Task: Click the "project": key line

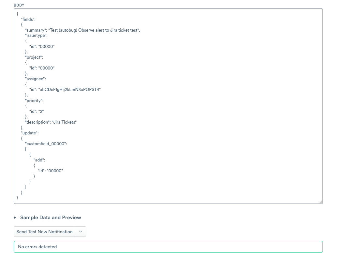Action: pos(34,57)
